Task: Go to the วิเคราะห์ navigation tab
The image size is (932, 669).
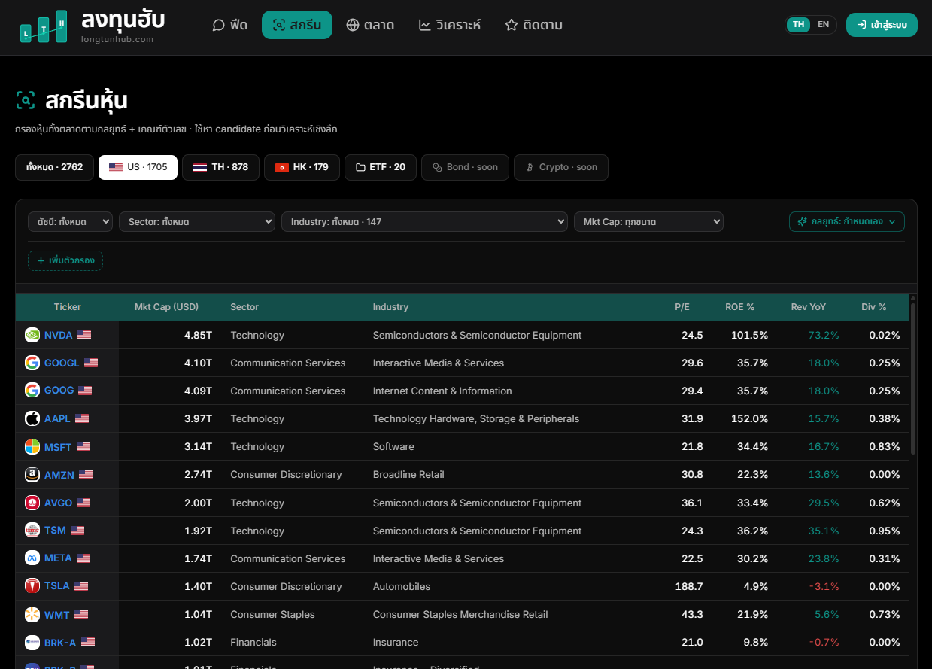Action: click(x=449, y=25)
